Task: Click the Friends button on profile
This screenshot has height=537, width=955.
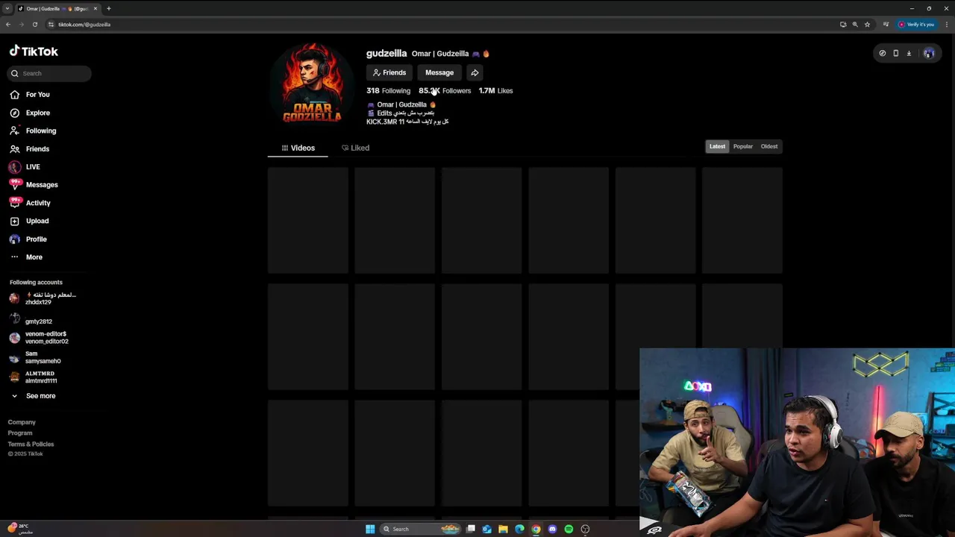Action: click(x=389, y=72)
